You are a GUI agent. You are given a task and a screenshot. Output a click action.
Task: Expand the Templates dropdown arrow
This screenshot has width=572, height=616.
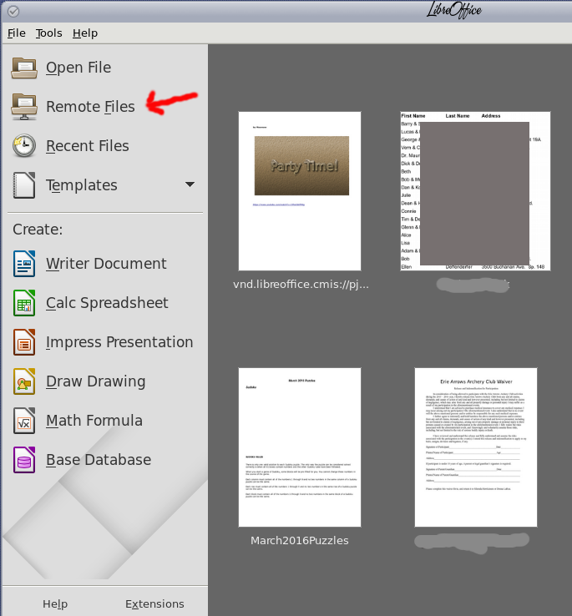point(190,184)
